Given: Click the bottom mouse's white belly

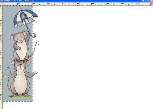Looking at the screenshot, I should [x=21, y=82].
